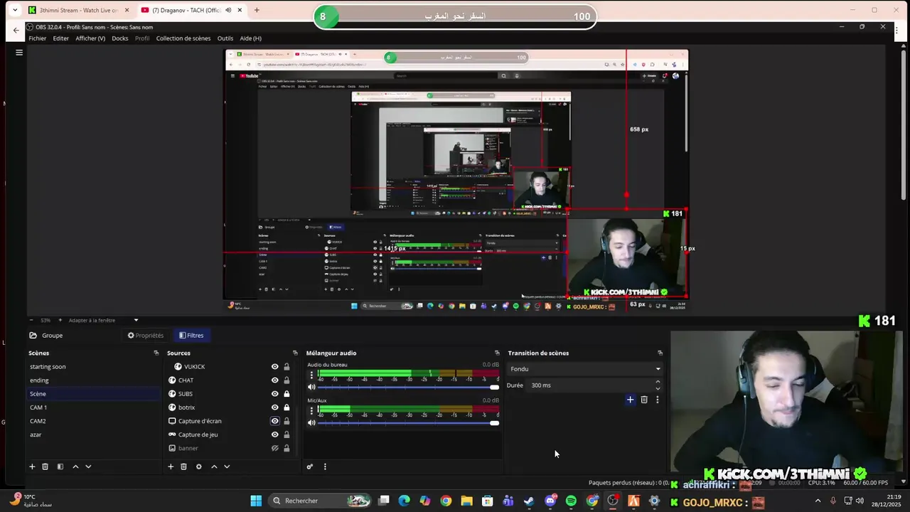This screenshot has height=512, width=910.
Task: Open audio mixer three-dot menu at bottom
Action: pyautogui.click(x=325, y=466)
